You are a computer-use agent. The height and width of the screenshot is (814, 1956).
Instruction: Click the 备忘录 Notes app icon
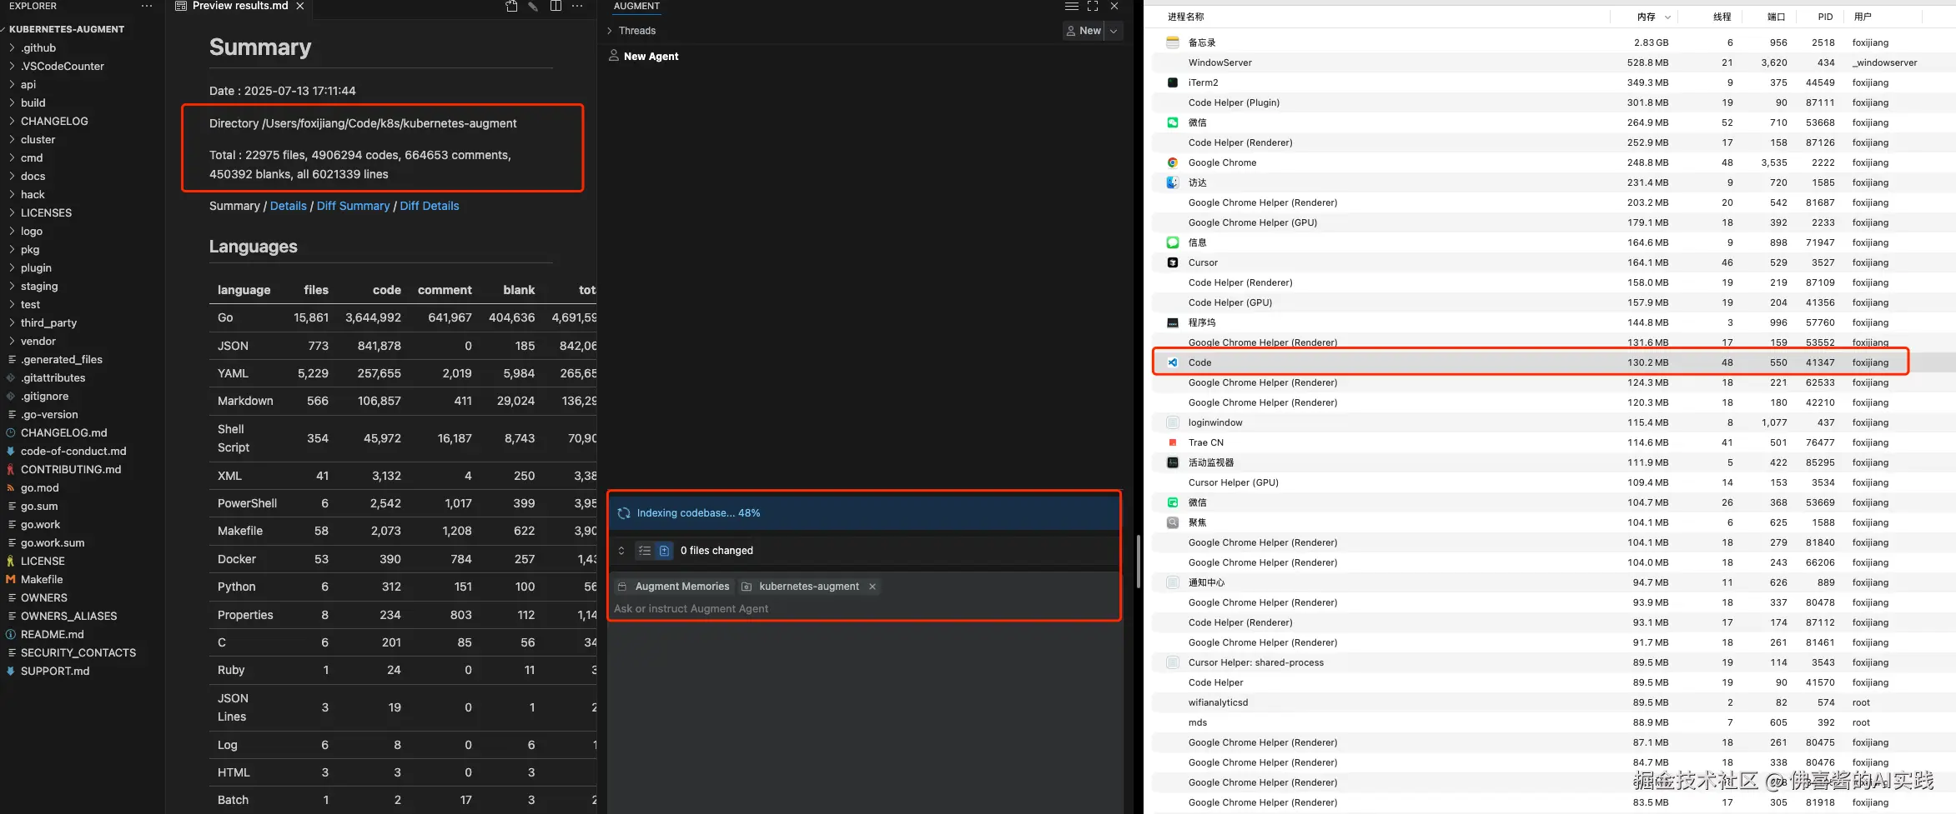[1173, 42]
